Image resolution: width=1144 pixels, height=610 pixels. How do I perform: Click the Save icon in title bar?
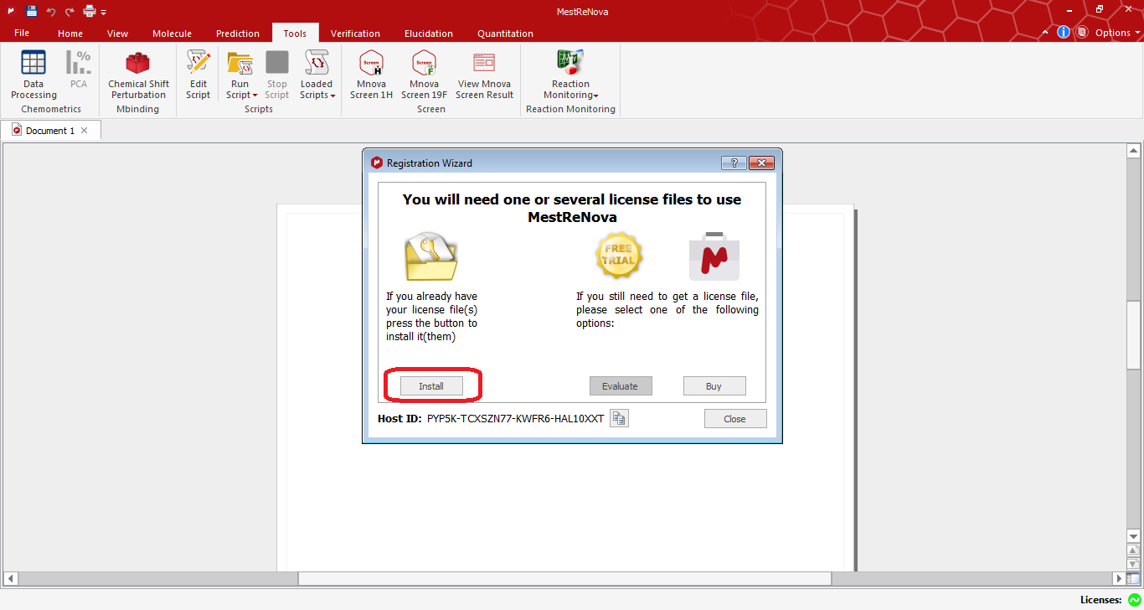(32, 11)
